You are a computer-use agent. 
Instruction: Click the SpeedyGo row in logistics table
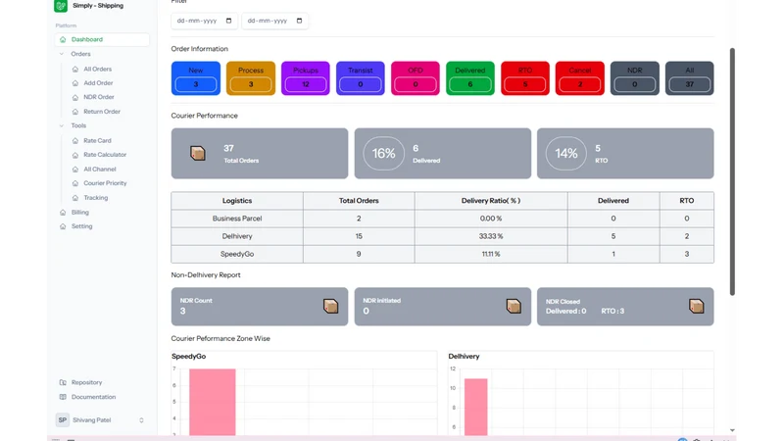[x=443, y=254]
